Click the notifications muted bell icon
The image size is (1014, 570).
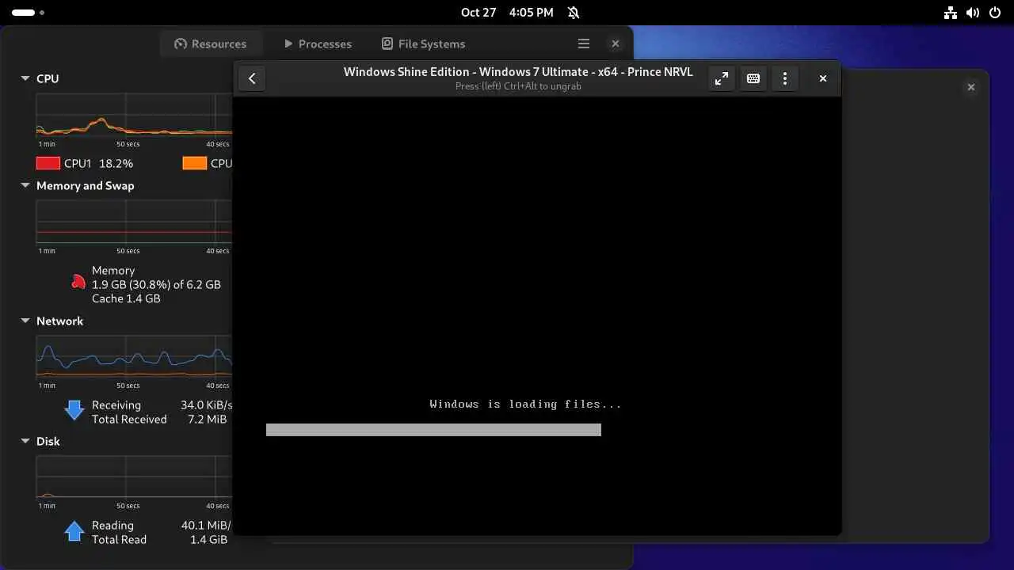coord(574,13)
